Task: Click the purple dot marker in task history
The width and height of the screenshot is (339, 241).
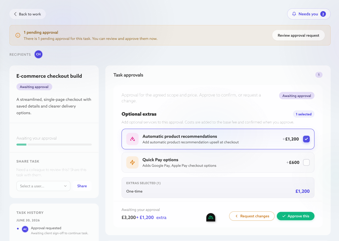Action: click(x=18, y=228)
